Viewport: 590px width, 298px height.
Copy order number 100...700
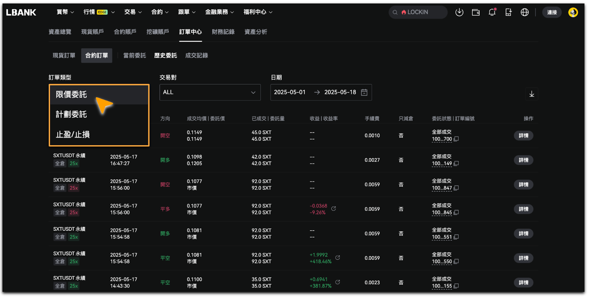pos(456,139)
